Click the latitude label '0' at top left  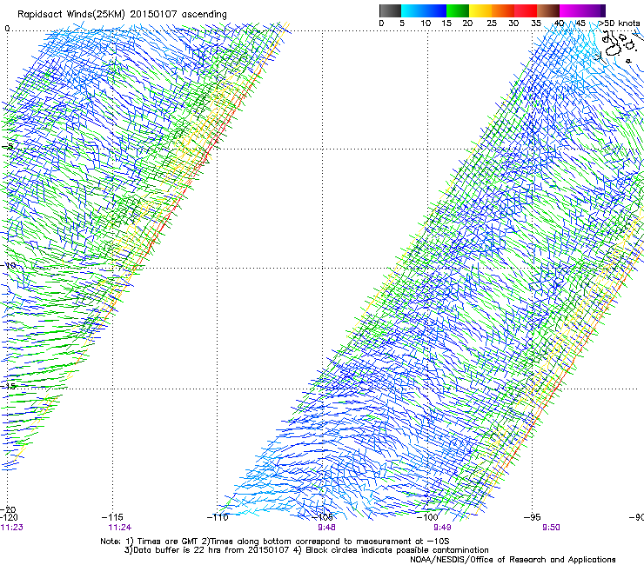(x=7, y=29)
